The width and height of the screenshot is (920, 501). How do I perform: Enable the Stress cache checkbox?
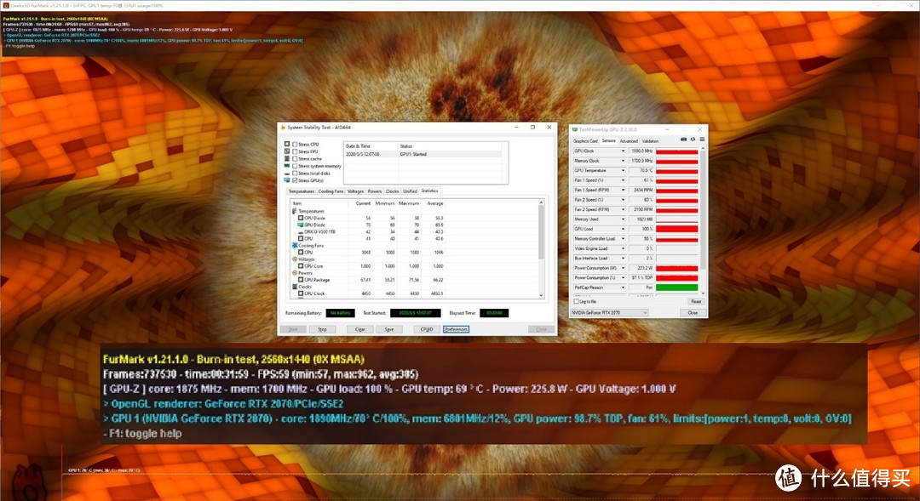pos(295,159)
